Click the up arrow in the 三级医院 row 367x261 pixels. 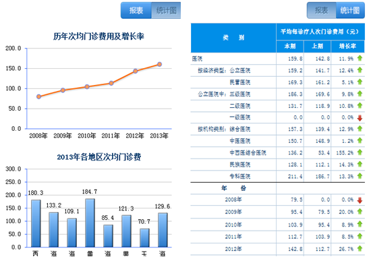[x=360, y=94]
